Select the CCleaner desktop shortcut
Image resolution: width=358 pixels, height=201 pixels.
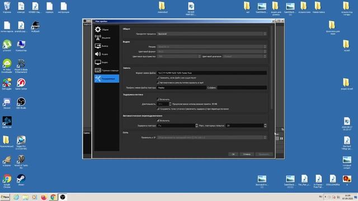coord(7,161)
